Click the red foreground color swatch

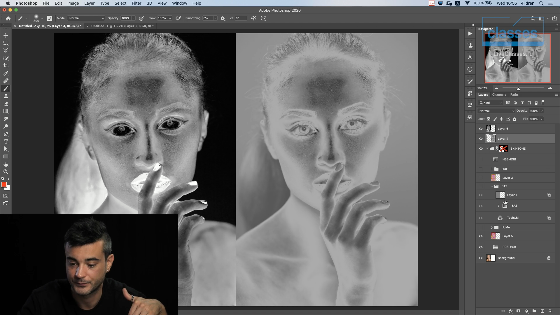click(4, 185)
